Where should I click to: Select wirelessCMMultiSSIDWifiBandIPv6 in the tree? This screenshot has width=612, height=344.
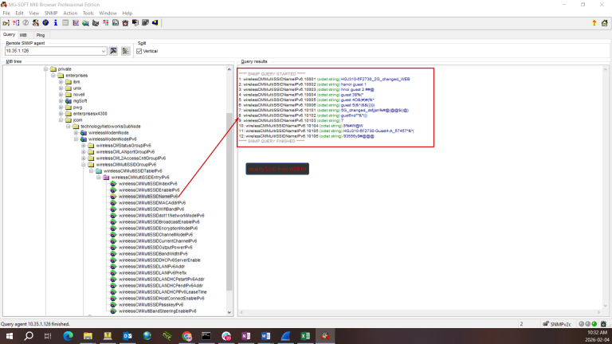tap(151, 209)
